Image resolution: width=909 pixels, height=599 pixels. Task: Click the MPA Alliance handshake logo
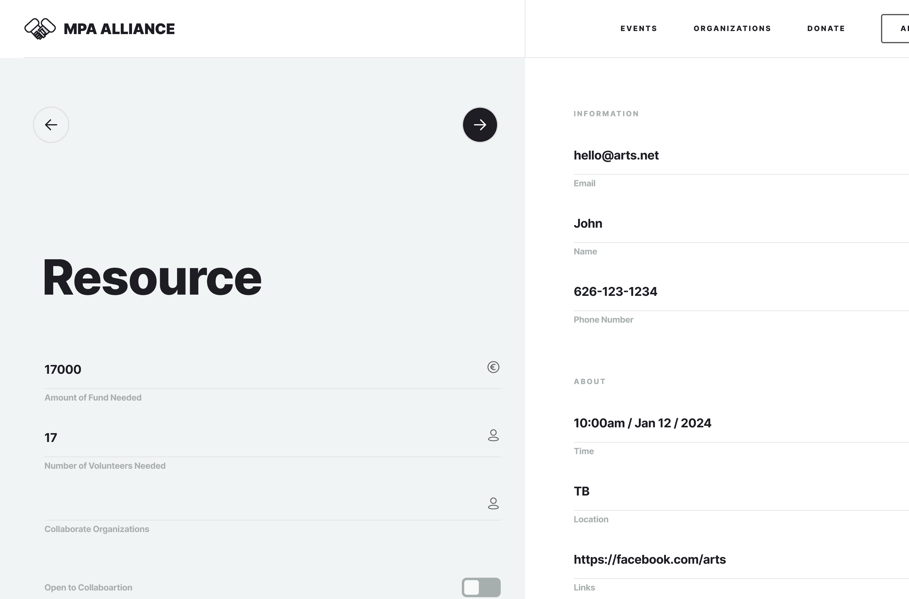click(40, 29)
